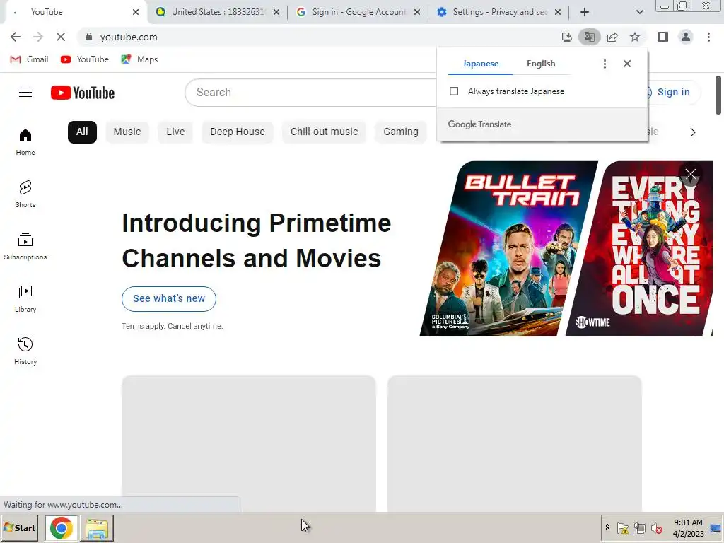Open the Windows Start menu

[x=20, y=527]
